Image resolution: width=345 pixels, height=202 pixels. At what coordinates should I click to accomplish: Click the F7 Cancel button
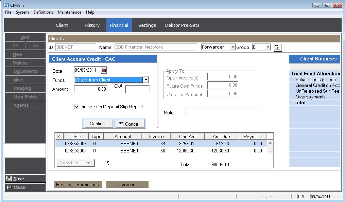click(x=130, y=124)
